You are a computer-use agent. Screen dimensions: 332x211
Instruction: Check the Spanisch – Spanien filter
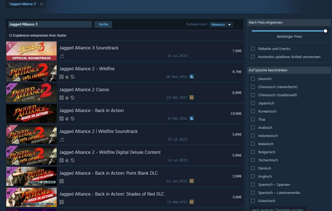253,184
